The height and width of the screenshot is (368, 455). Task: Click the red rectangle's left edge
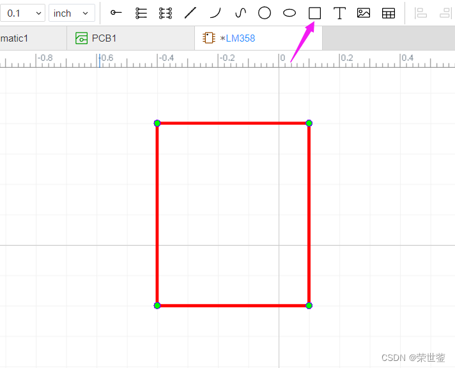157,214
